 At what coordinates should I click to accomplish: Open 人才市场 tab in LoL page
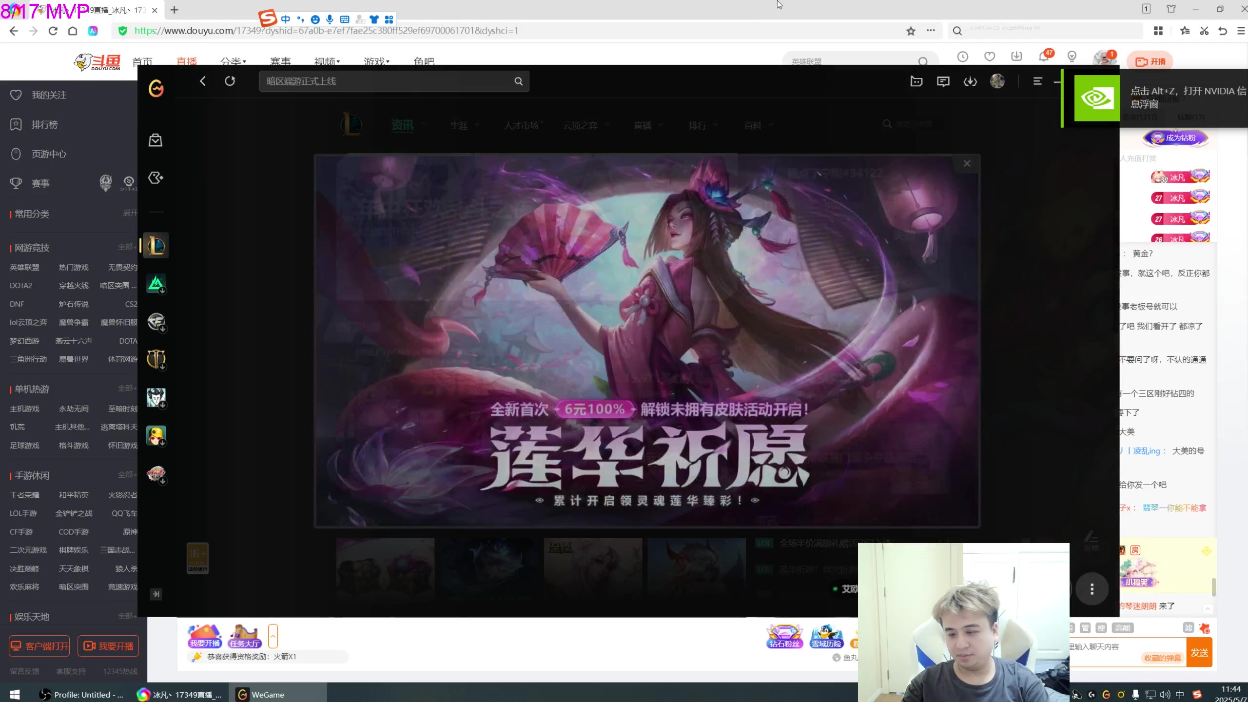[x=521, y=125]
